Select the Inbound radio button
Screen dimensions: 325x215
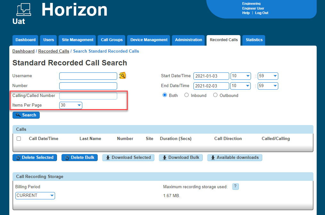(187, 95)
